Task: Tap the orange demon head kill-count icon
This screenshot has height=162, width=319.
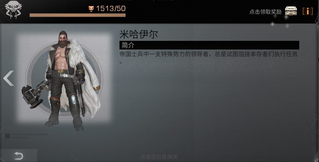Action: point(91,9)
